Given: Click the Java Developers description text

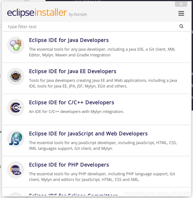Looking at the screenshot, I should (x=102, y=52).
